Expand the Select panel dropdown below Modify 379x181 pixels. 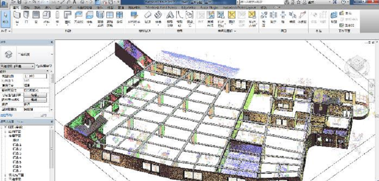click(x=6, y=31)
